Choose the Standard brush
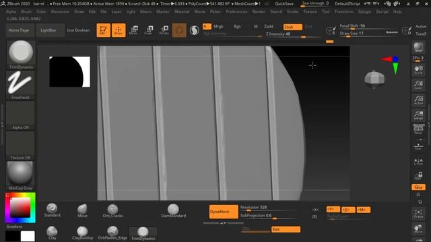Viewport: 431px width, 242px height. pyautogui.click(x=52, y=210)
